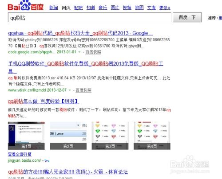Click the 查看全部详情 link
Screen dimensions: 222x179
20,154
